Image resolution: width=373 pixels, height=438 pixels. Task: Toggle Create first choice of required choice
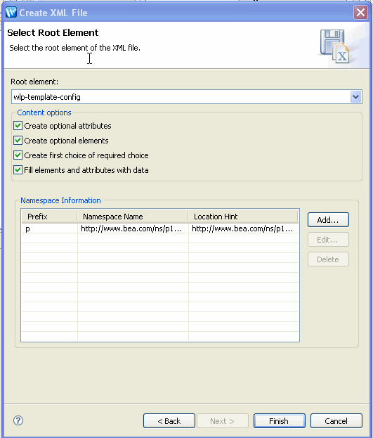tap(18, 155)
